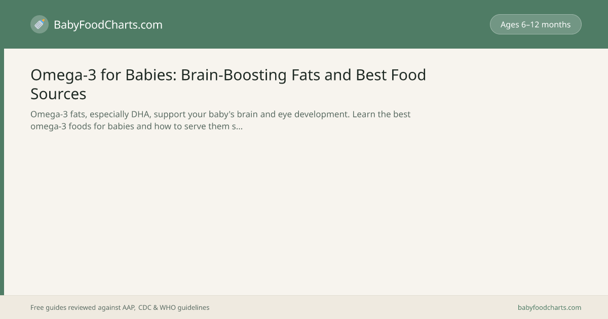Click empty middle of dark green header

tap(324, 24)
